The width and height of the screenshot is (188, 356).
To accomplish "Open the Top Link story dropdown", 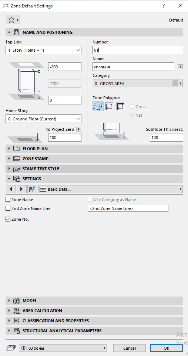I will pos(43,50).
